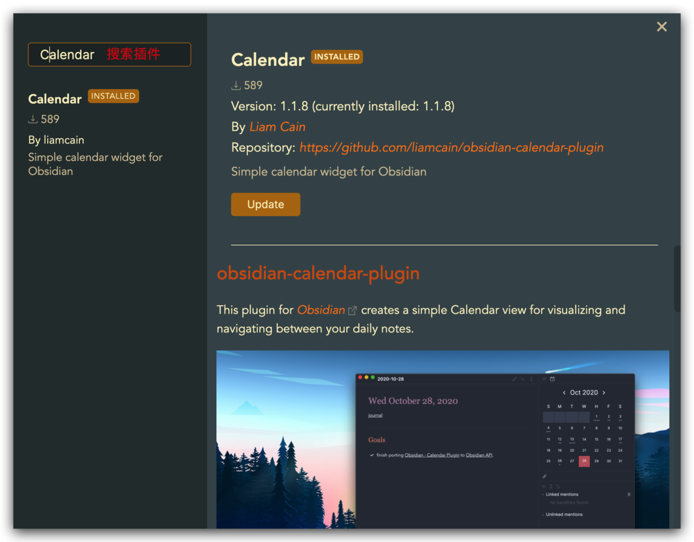Click the calendar tab icon in preview window
694x542 pixels.
click(552, 379)
